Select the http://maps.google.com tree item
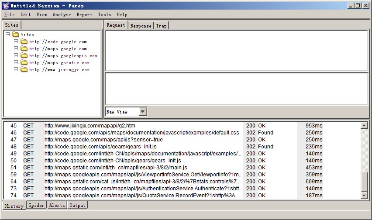The height and width of the screenshot is (220, 372). pyautogui.click(x=58, y=48)
